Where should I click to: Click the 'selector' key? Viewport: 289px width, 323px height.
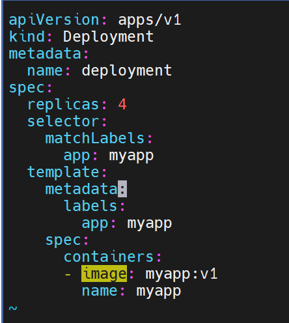[63, 121]
